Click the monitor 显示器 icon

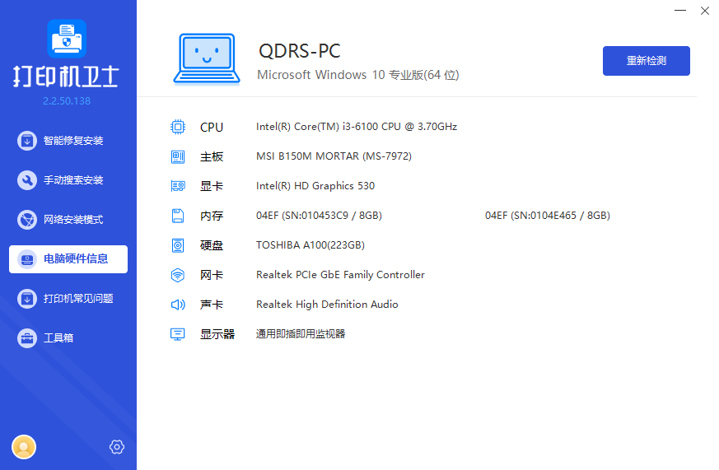178,334
